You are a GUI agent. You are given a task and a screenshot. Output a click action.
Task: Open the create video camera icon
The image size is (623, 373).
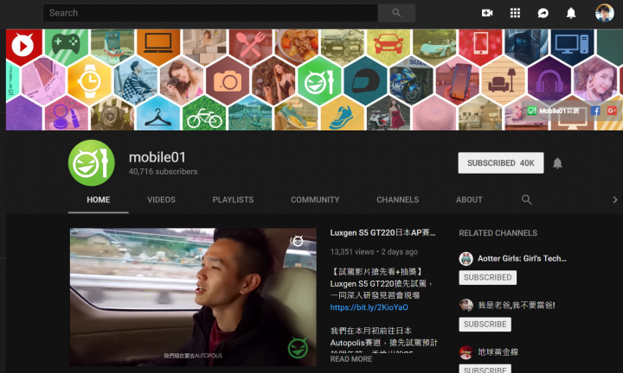pos(487,13)
